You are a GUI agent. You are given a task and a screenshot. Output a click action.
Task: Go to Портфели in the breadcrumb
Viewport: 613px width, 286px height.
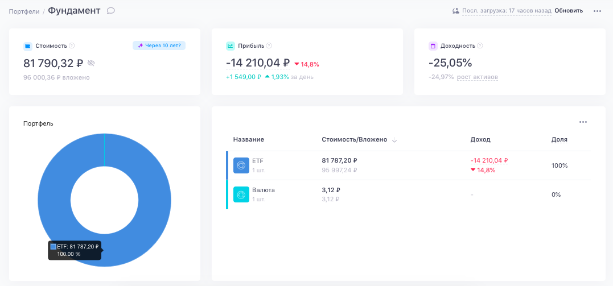[24, 11]
